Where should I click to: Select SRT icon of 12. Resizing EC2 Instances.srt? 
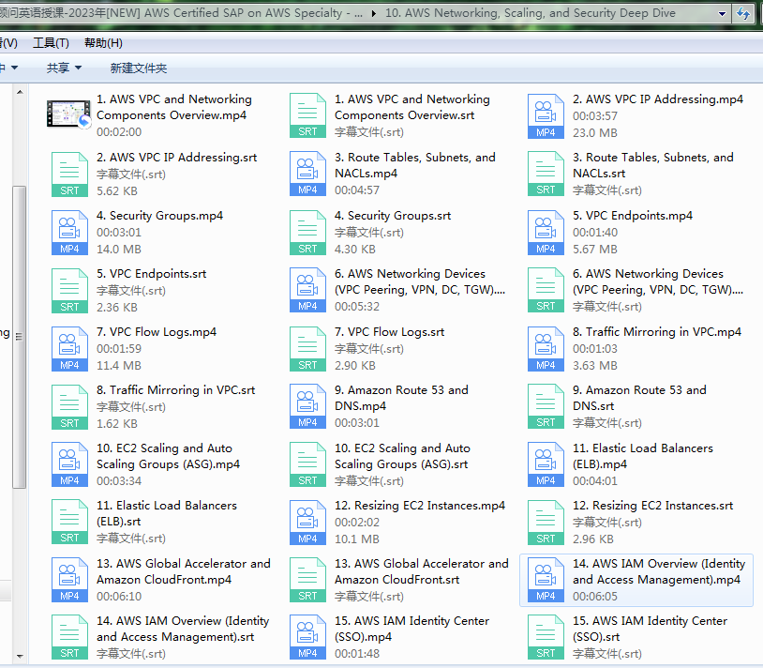(546, 523)
